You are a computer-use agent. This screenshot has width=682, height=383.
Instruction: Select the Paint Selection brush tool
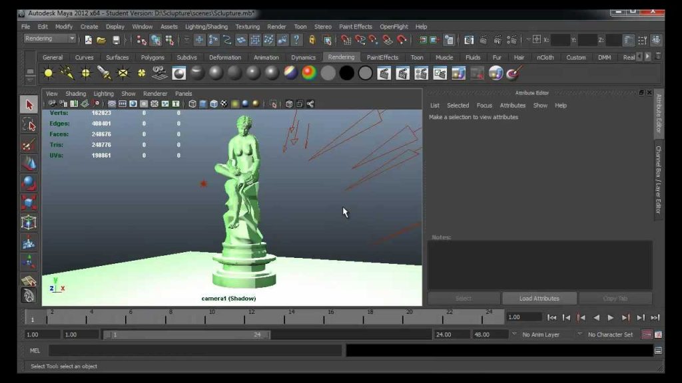pos(29,144)
